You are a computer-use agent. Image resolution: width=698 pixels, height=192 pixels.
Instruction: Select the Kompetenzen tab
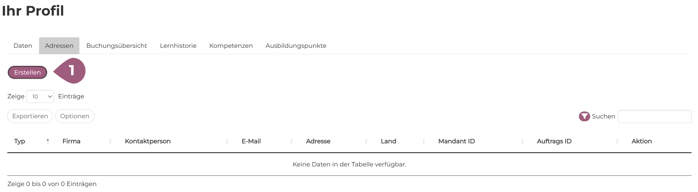(x=231, y=46)
